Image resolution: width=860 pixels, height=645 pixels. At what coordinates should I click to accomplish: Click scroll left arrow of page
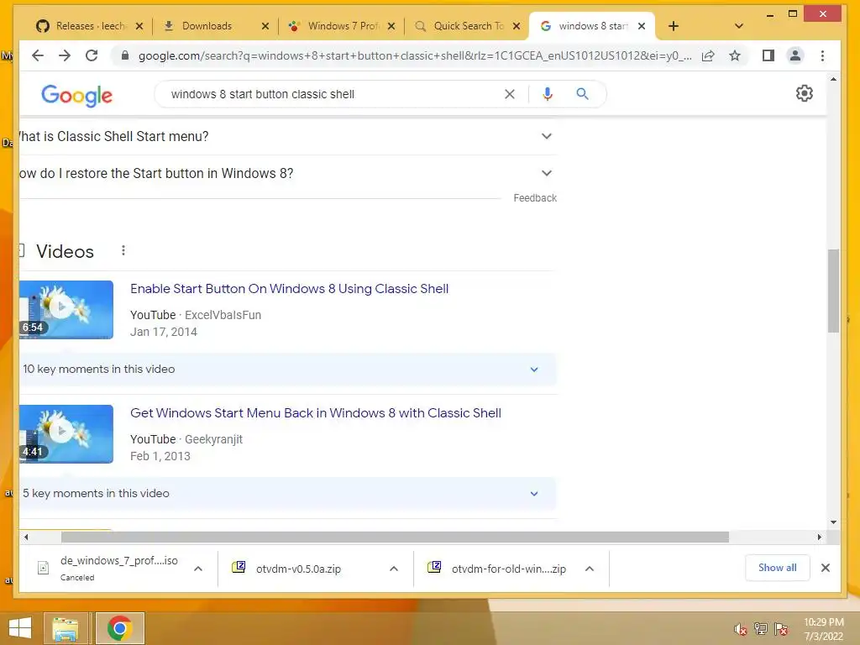click(26, 537)
